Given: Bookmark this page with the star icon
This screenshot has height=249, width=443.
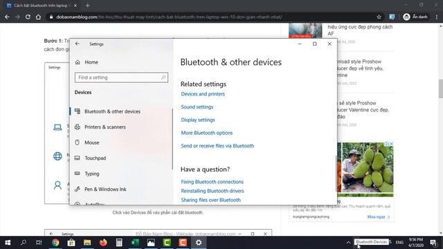Looking at the screenshot, I should tap(379, 17).
